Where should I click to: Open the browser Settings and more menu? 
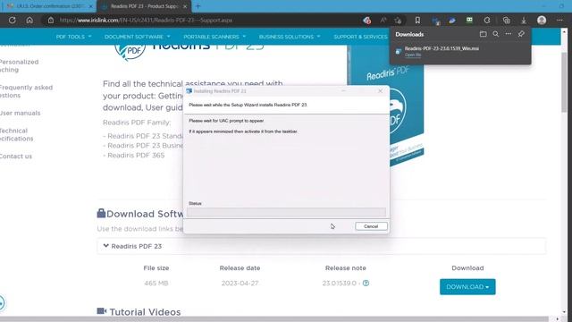(559, 20)
